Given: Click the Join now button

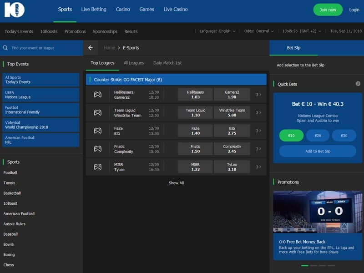Looking at the screenshot, I should [x=328, y=10].
